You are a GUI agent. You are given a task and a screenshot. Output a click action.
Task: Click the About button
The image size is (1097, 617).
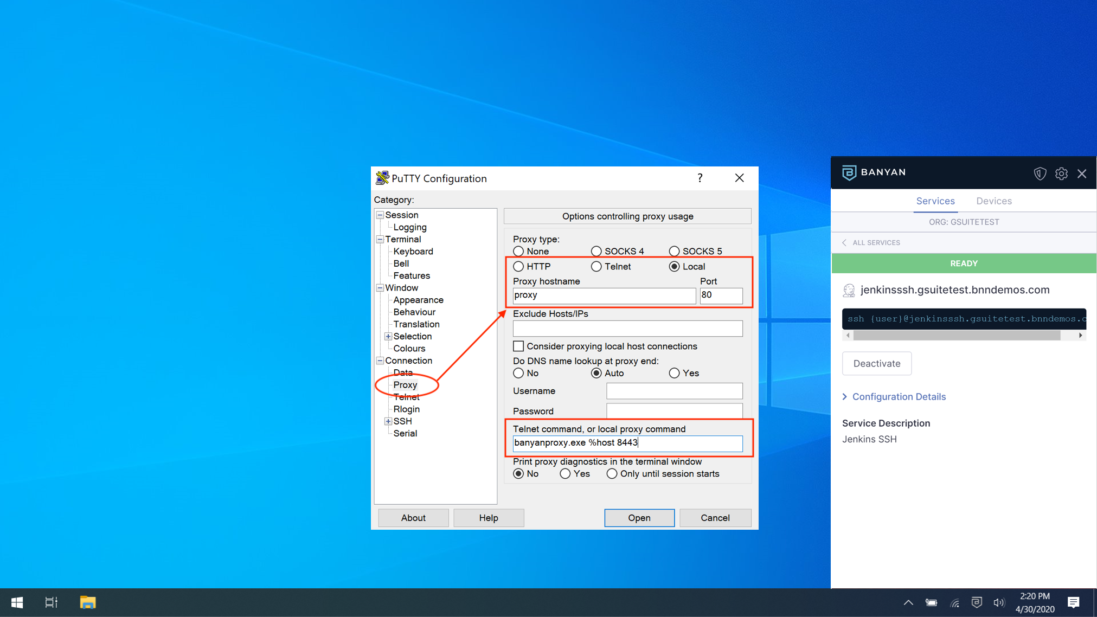(413, 518)
